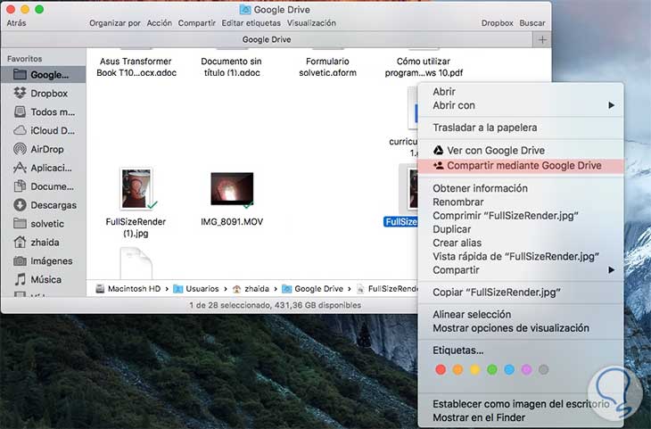Image resolution: width=651 pixels, height=429 pixels.
Task: Select the Todos mis archivos sidebar icon
Action: pyautogui.click(x=20, y=111)
